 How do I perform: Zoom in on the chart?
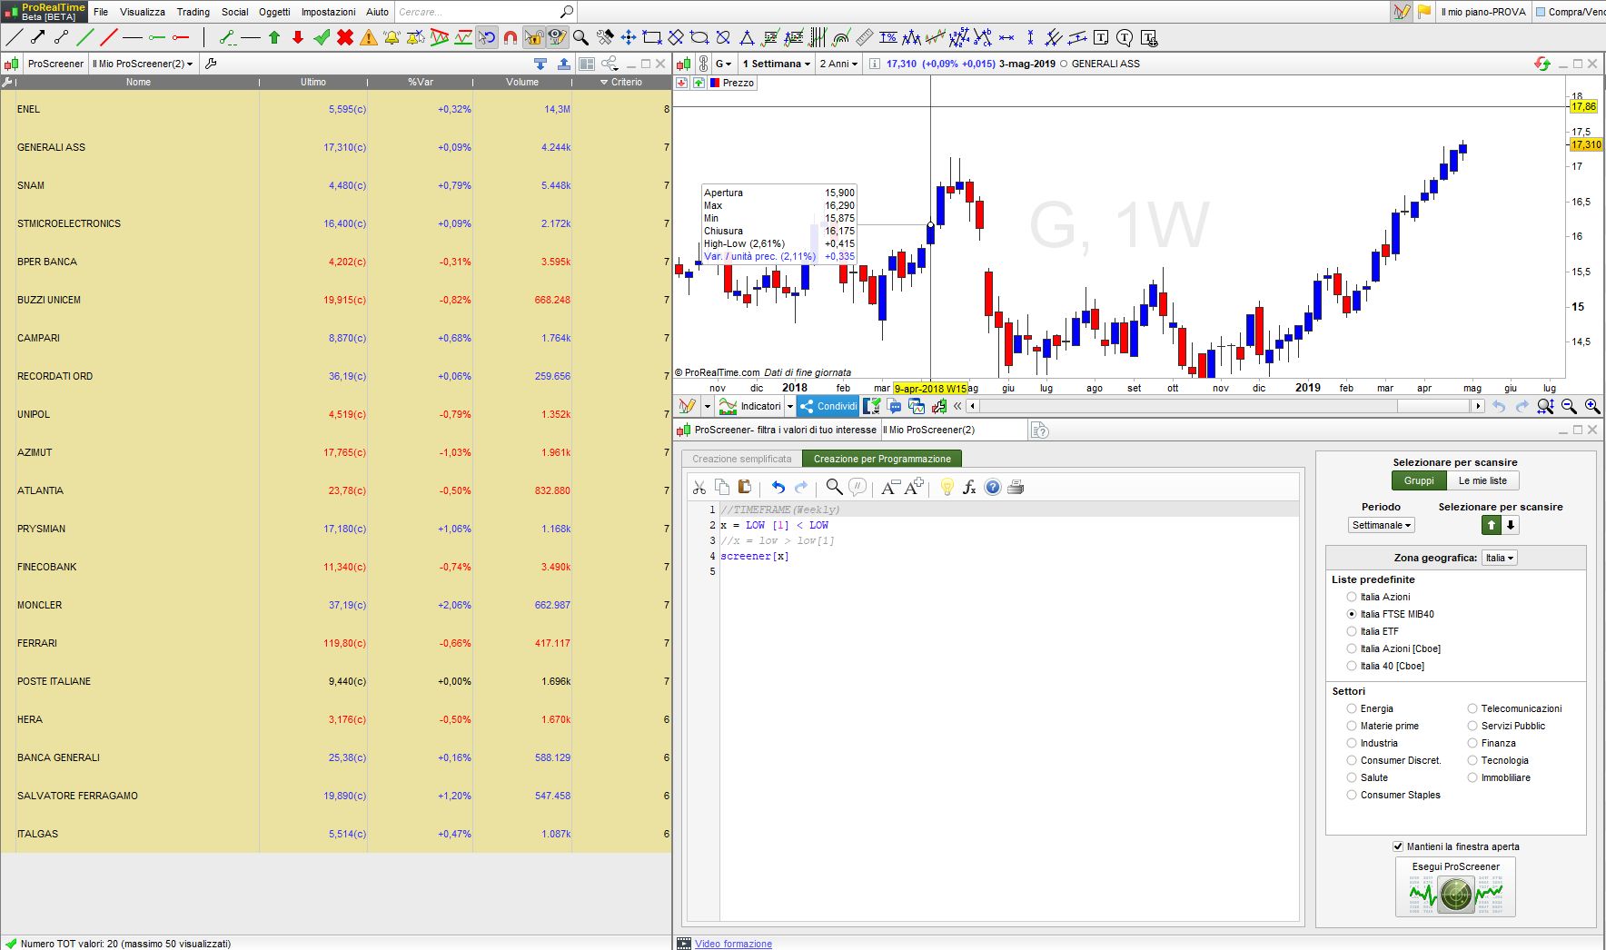pyautogui.click(x=1591, y=406)
